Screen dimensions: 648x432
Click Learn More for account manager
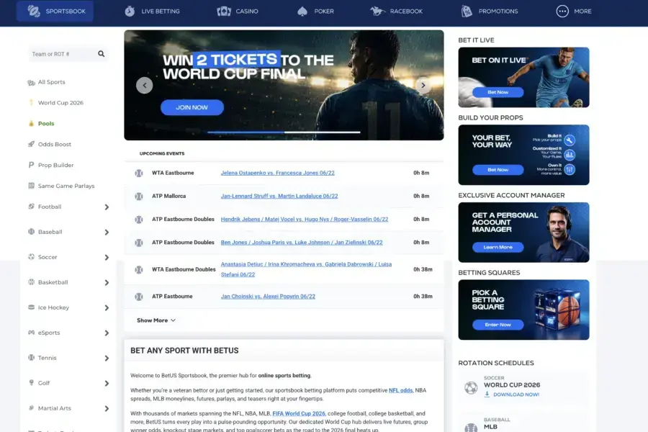(498, 247)
